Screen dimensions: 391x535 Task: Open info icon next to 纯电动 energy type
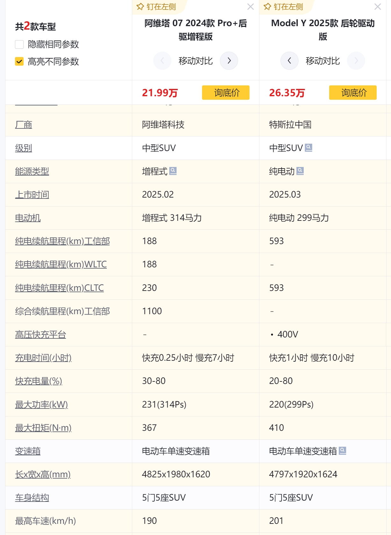coord(300,171)
